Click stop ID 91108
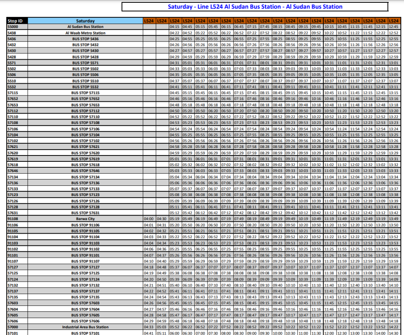The image size is (404, 335). [13, 219]
